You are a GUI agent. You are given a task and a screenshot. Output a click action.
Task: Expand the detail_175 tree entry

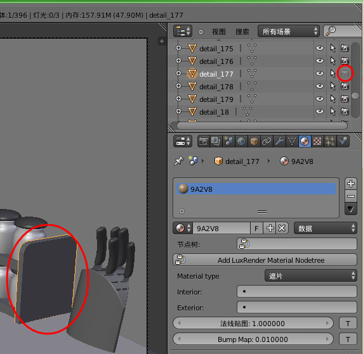coord(178,48)
